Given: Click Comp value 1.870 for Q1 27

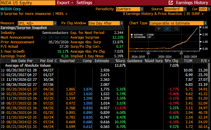Looking at the screenshot, I should point(88,89).
